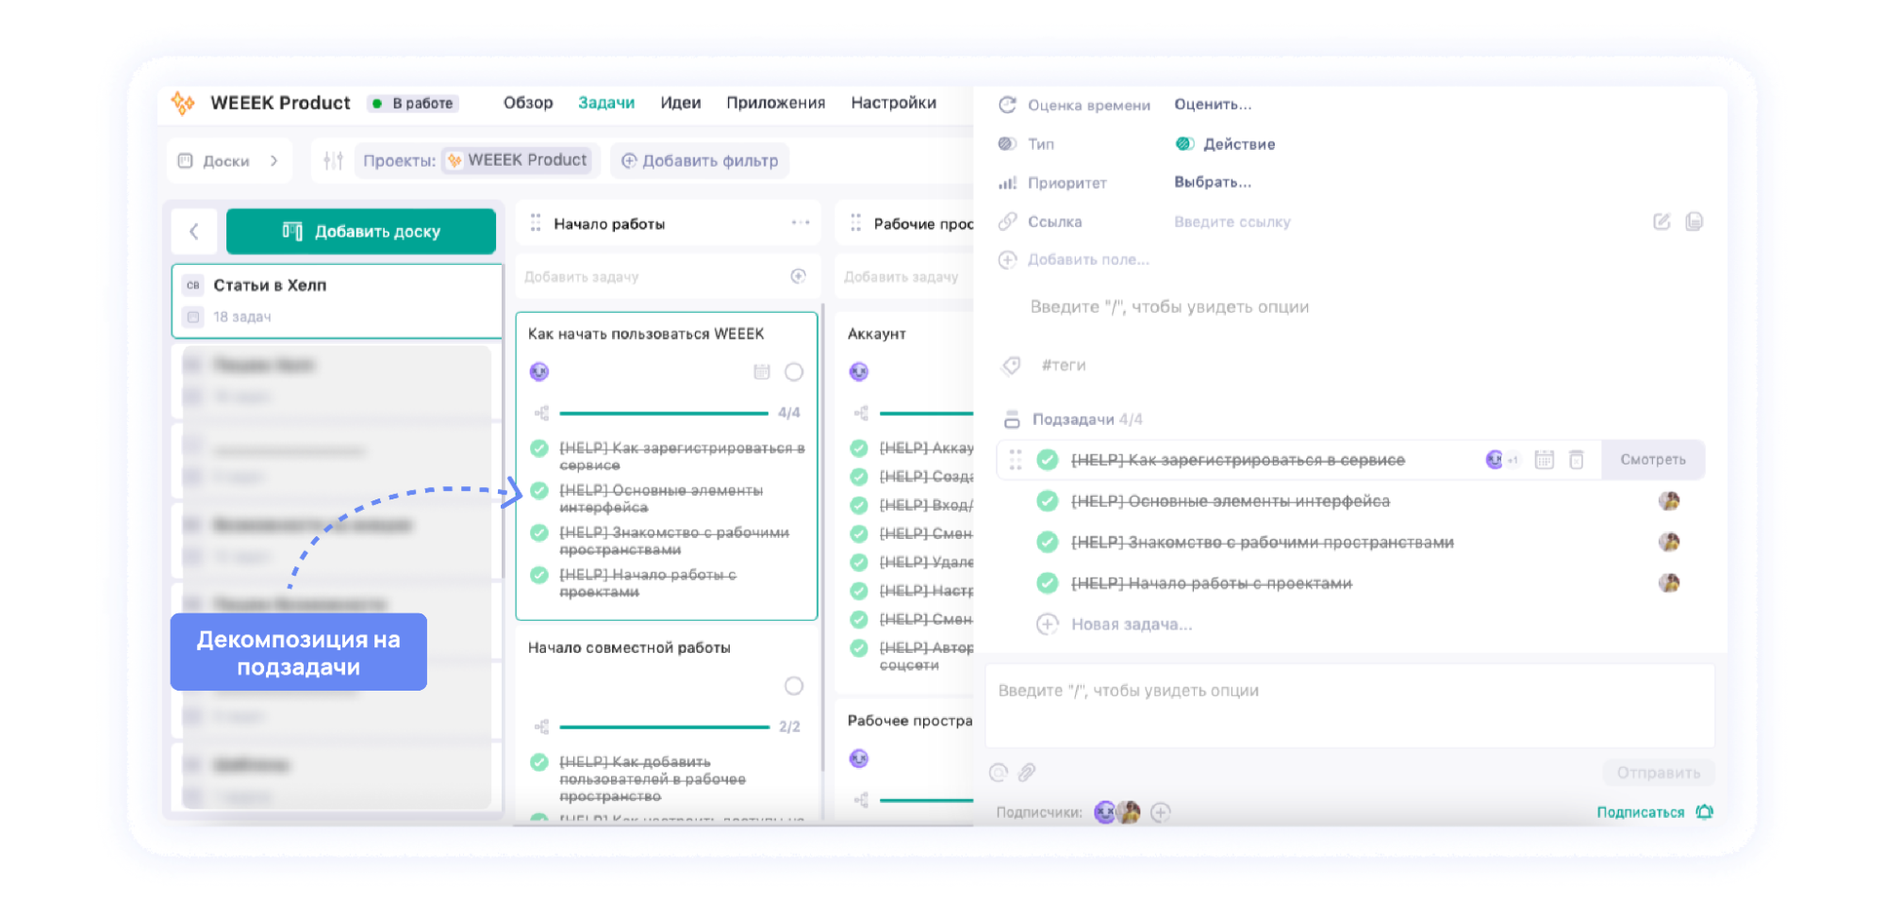Mark Начало совместной работы task as complete
1885x914 pixels.
[794, 686]
